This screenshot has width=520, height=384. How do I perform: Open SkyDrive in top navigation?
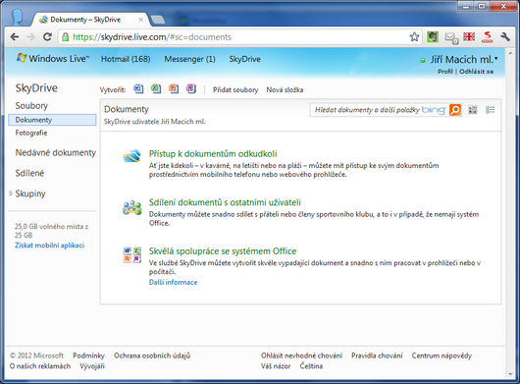pos(244,59)
